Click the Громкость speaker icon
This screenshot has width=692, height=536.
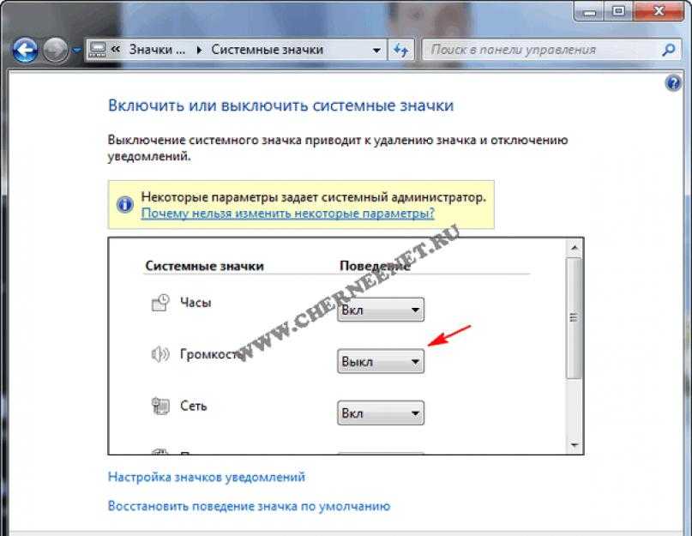pos(160,354)
